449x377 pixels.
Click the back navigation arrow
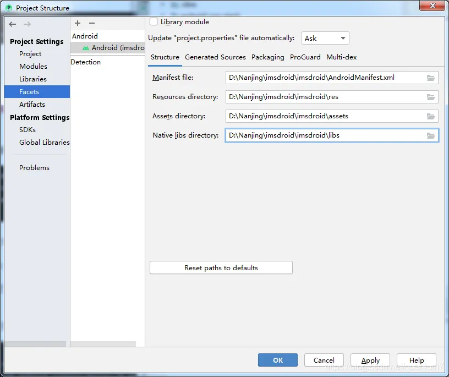point(12,24)
